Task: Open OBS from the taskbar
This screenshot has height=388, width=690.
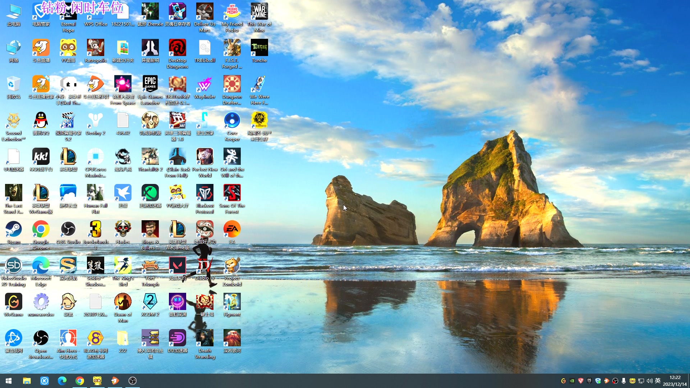Action: 133,381
